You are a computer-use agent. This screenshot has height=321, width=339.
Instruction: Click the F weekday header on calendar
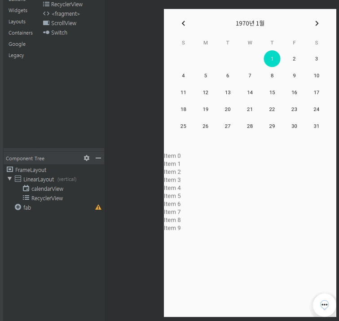[294, 43]
